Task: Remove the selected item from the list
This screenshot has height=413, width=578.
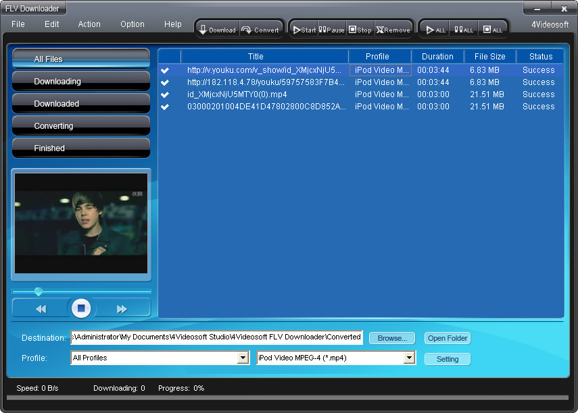Action: (x=393, y=30)
